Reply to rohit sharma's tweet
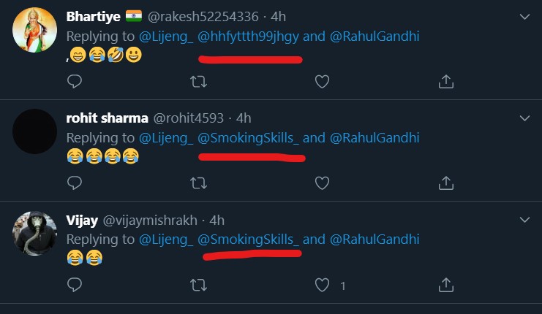The width and height of the screenshot is (542, 314). [74, 183]
